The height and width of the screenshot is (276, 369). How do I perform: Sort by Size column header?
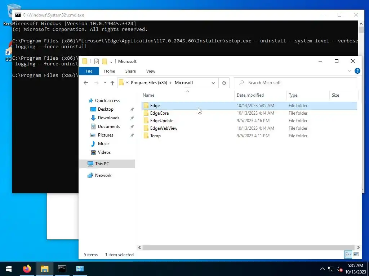[343, 95]
